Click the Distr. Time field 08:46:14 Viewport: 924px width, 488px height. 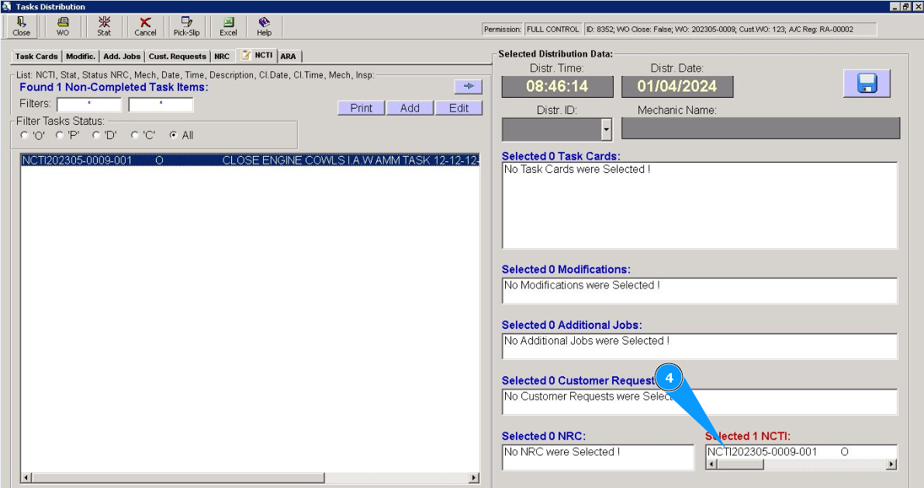[558, 87]
